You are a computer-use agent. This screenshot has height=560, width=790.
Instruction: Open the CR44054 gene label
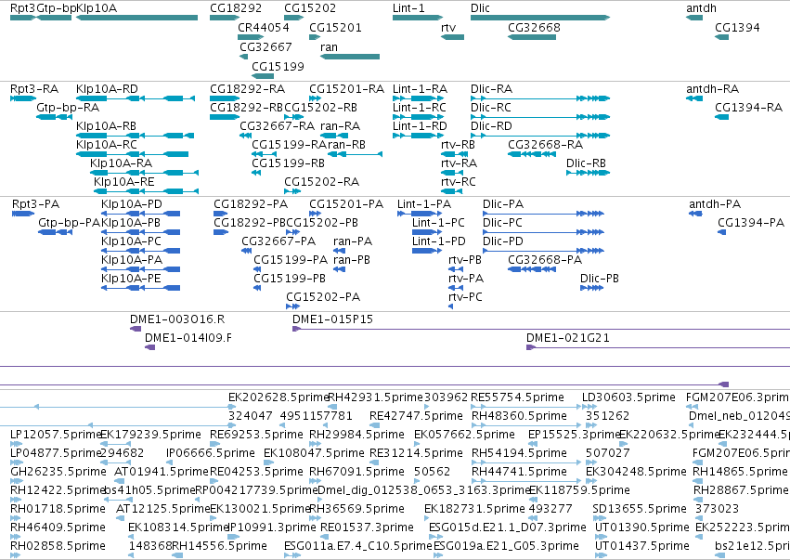click(x=264, y=28)
